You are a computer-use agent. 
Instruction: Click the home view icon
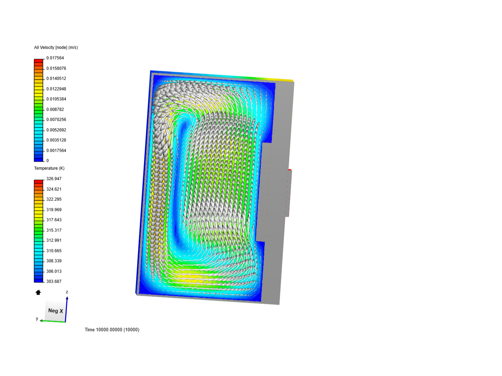(x=38, y=293)
